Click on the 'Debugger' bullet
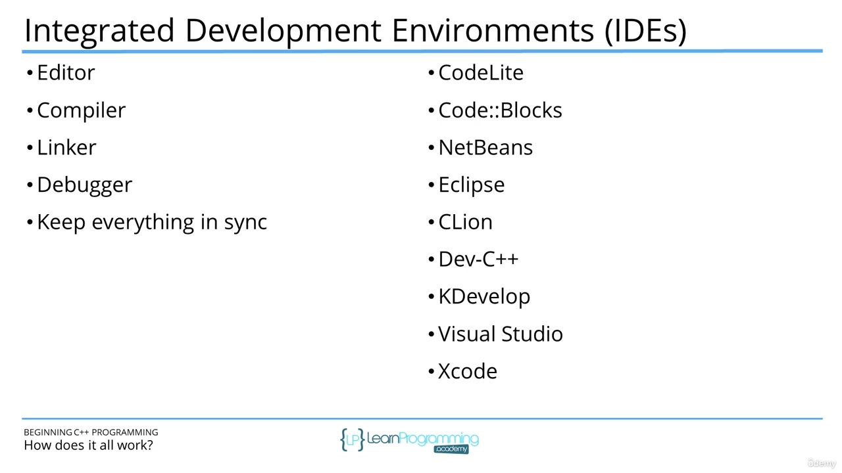 pyautogui.click(x=84, y=185)
